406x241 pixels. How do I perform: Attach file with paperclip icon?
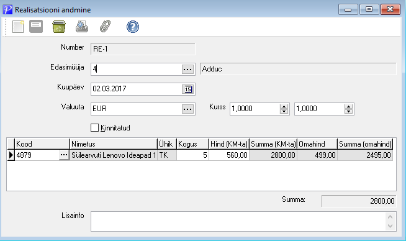click(105, 26)
